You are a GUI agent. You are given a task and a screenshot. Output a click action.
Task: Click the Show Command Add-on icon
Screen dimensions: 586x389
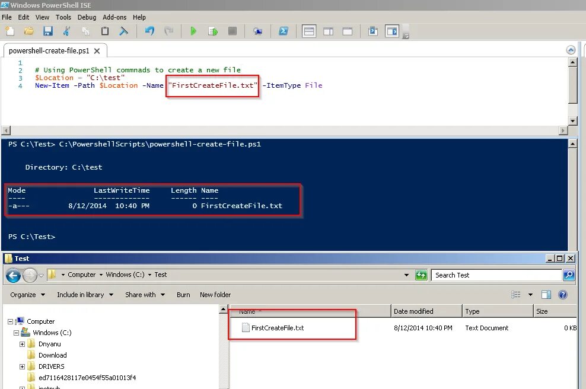(x=392, y=31)
